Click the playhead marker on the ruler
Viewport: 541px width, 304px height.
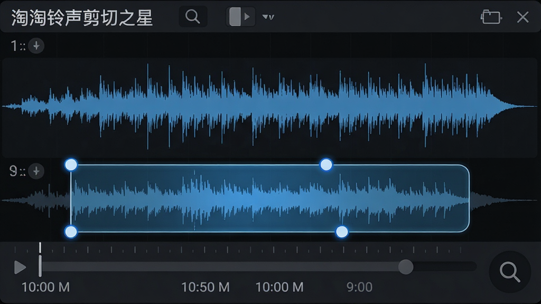(40, 259)
